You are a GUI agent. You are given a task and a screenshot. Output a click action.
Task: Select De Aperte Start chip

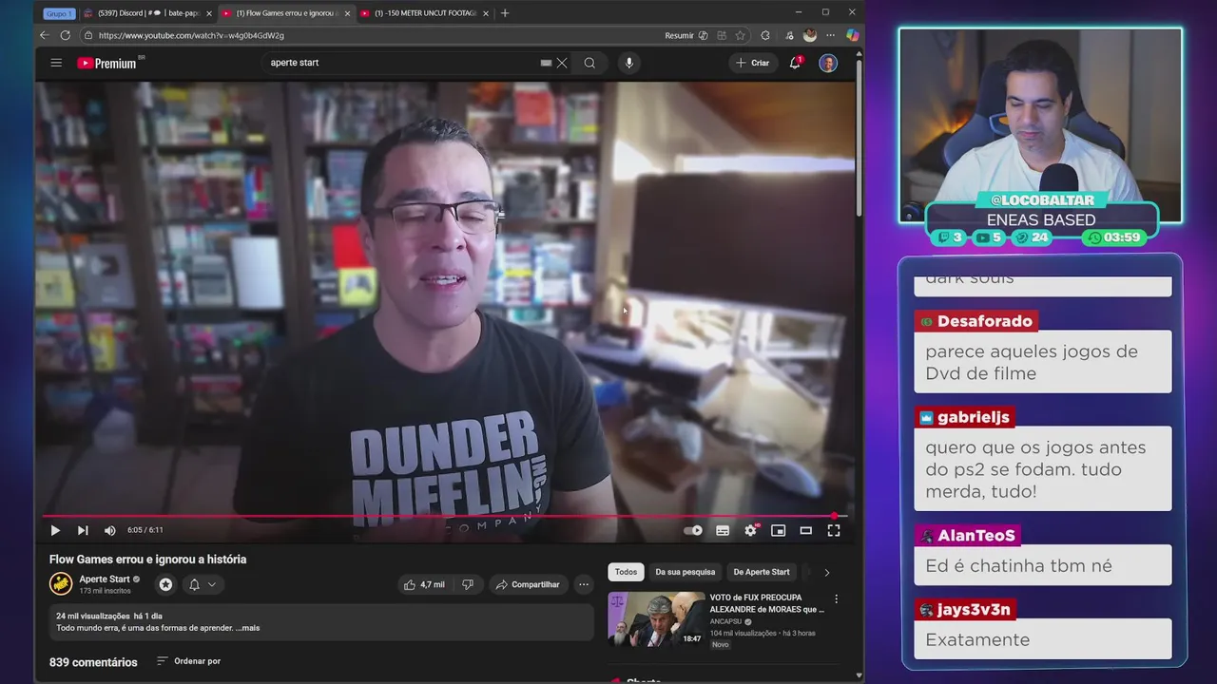point(762,572)
